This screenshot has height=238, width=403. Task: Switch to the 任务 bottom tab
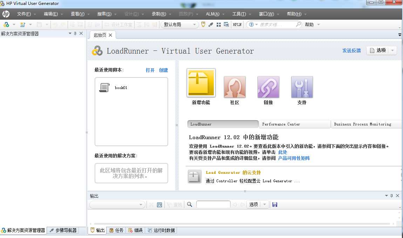[x=116, y=230]
